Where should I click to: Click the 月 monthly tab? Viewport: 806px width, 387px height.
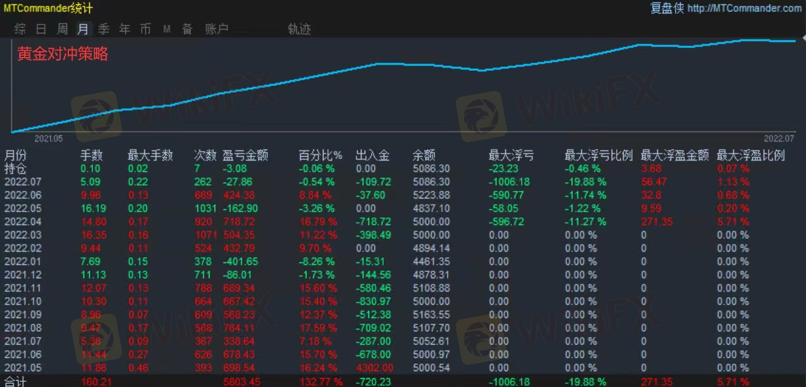[83, 29]
